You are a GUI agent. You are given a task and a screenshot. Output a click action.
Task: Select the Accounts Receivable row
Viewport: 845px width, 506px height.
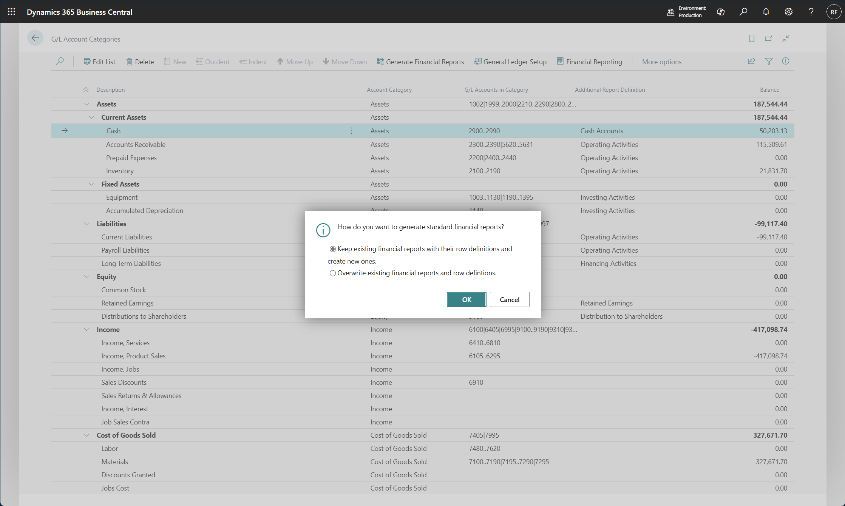tap(423, 145)
